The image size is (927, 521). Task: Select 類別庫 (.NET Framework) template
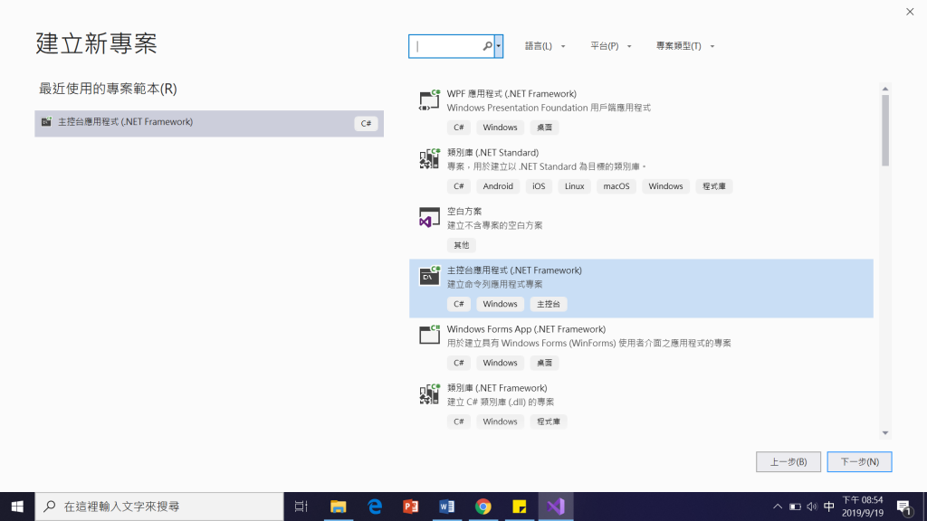pyautogui.click(x=641, y=406)
